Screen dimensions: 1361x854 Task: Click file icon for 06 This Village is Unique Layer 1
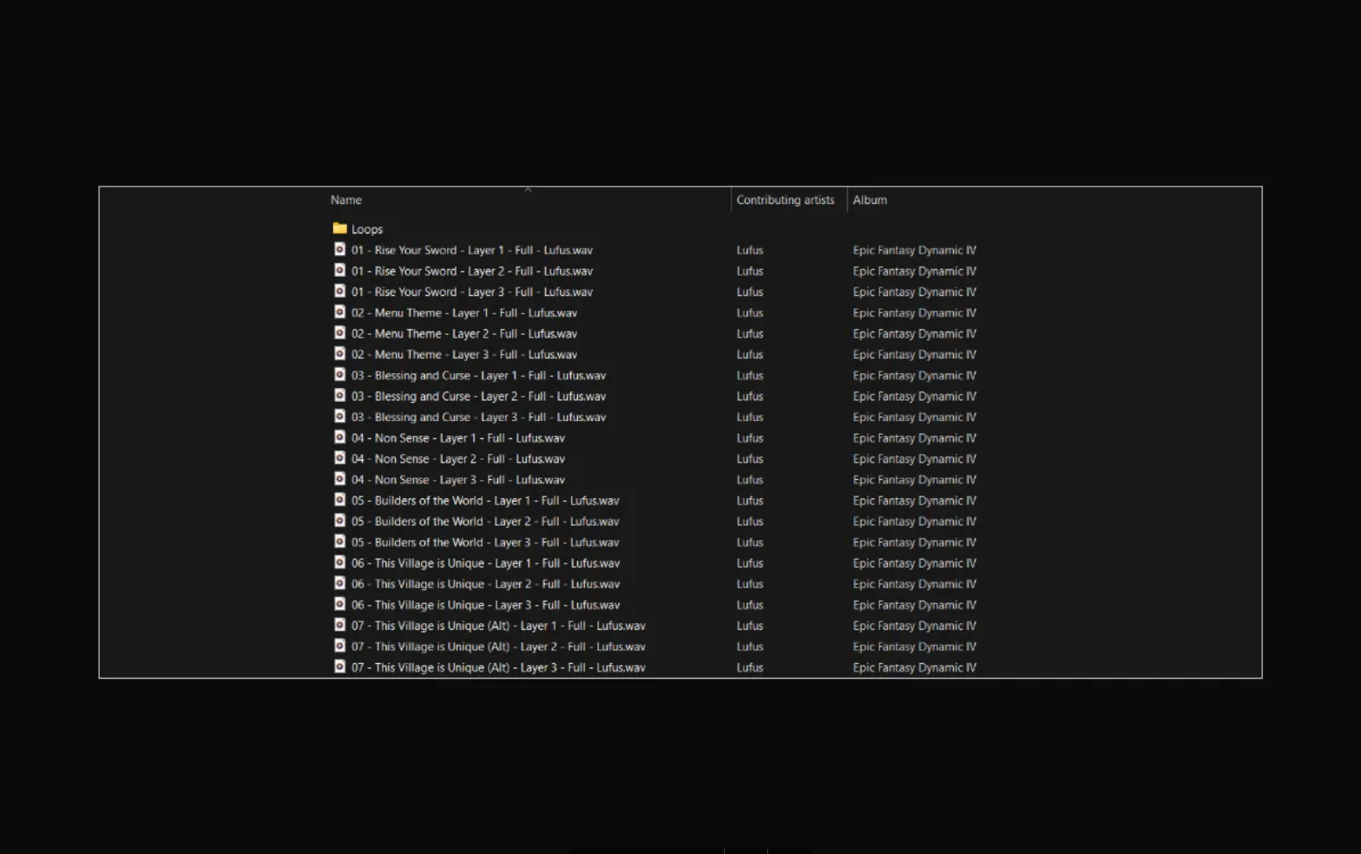click(339, 562)
